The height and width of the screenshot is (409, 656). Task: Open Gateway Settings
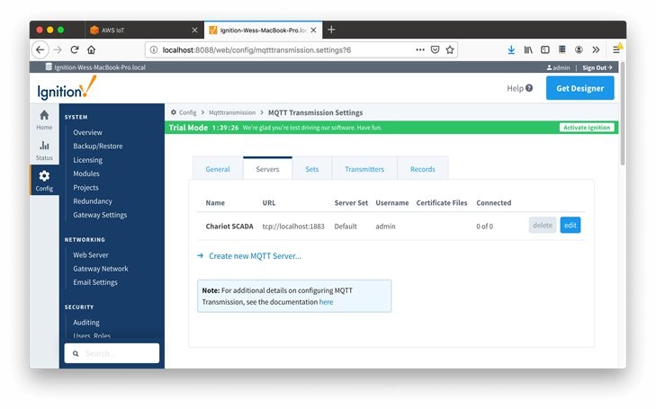(100, 215)
